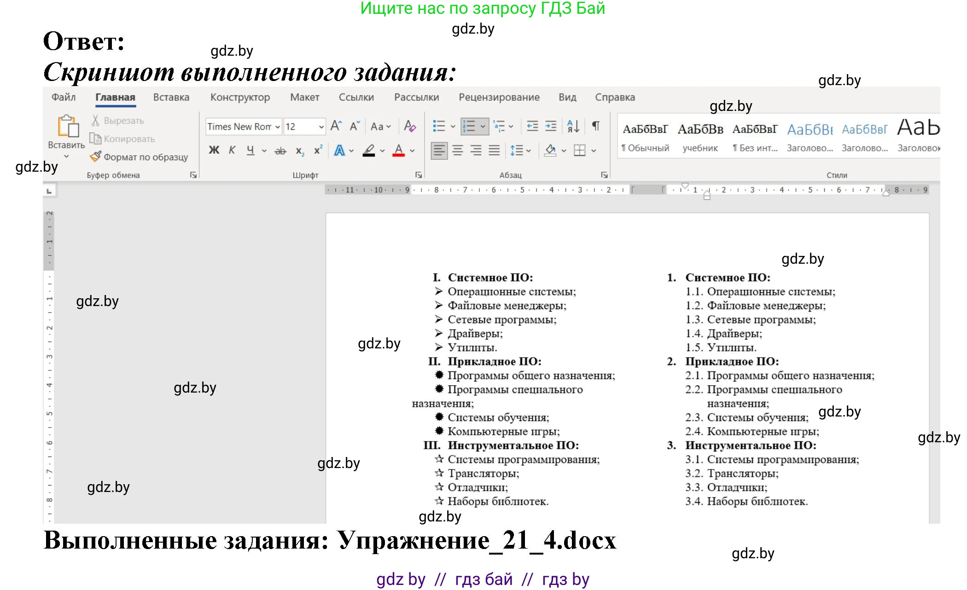Open the Сортировка (АЯ) tool
This screenshot has height=590, width=967.
572,126
